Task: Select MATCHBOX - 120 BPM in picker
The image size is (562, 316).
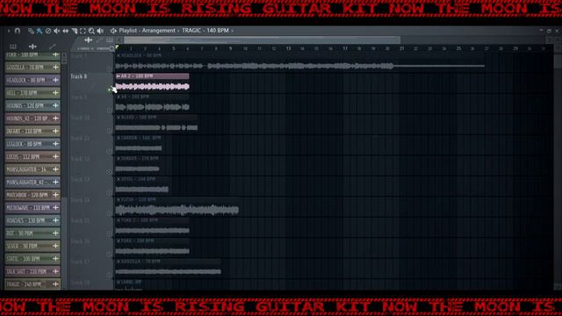Action: coord(32,195)
